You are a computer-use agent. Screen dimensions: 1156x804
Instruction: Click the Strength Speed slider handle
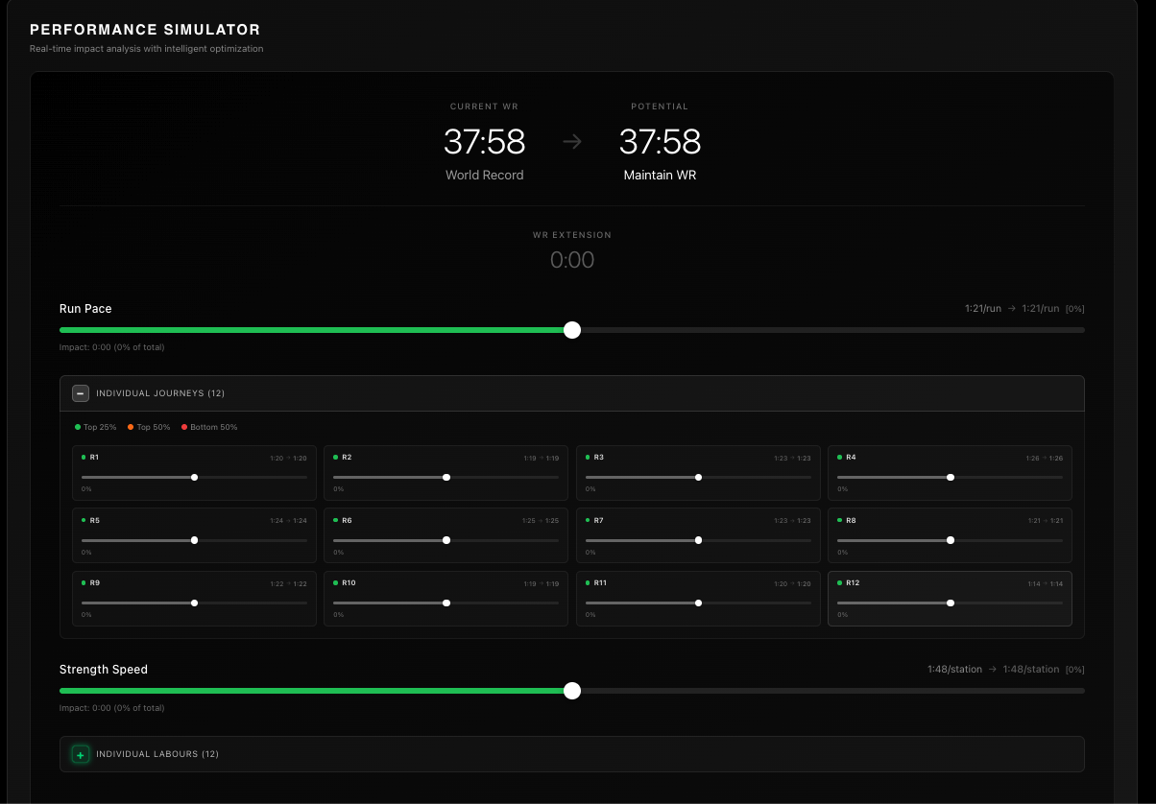click(x=572, y=691)
